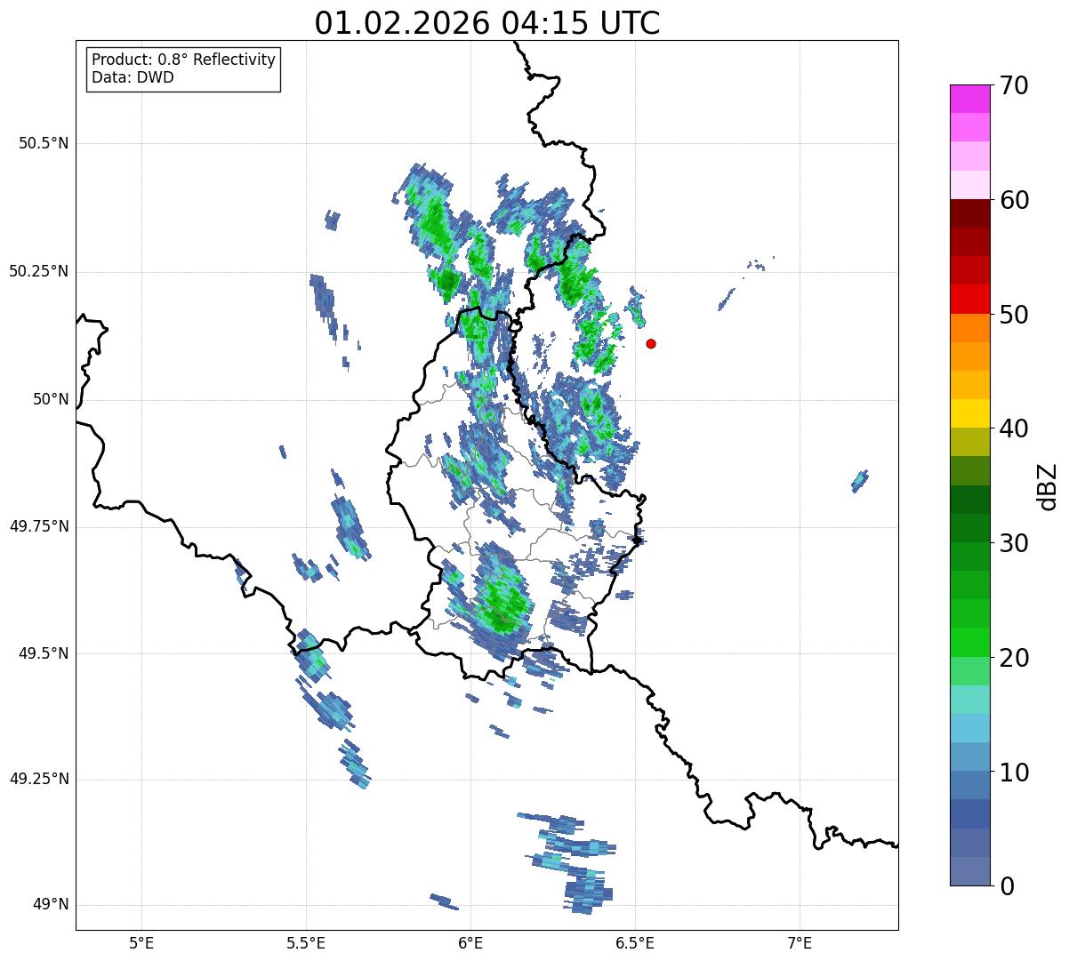The width and height of the screenshot is (1069, 961).
Task: Click the 50°N latitude label
Action: point(51,399)
